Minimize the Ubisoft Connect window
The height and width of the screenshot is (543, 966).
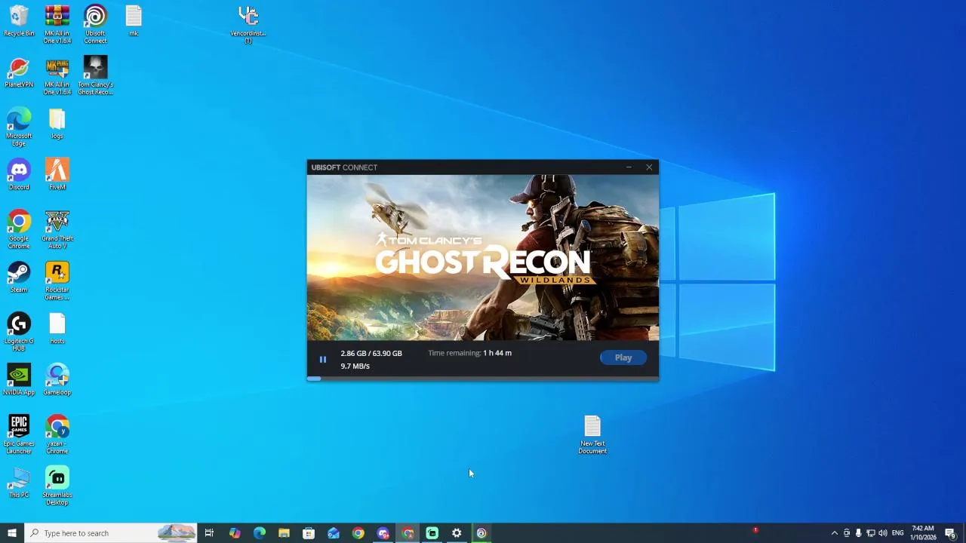pyautogui.click(x=629, y=167)
